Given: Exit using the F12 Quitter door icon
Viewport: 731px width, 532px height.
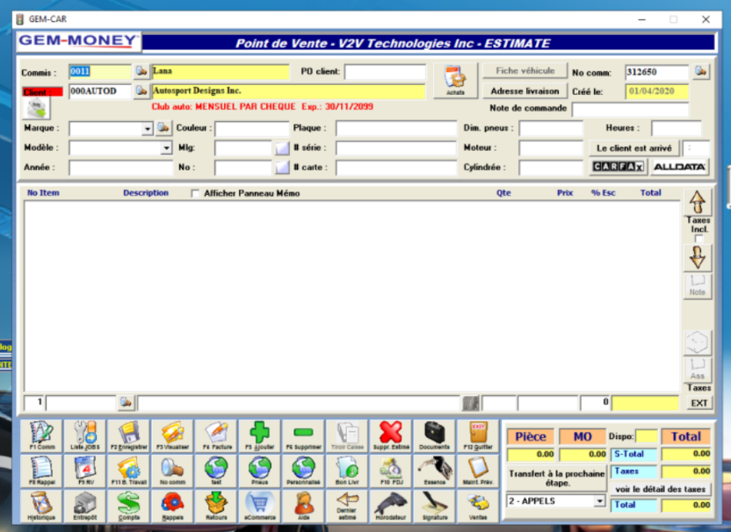Looking at the screenshot, I should coord(478,435).
